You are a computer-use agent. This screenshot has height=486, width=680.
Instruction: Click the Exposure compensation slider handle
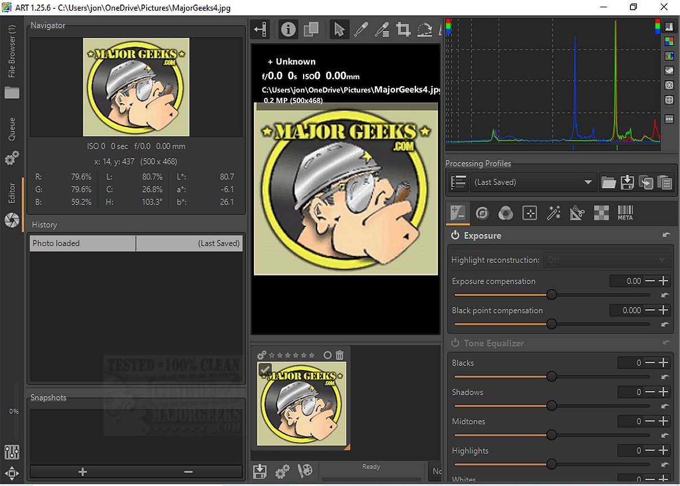[x=552, y=295]
